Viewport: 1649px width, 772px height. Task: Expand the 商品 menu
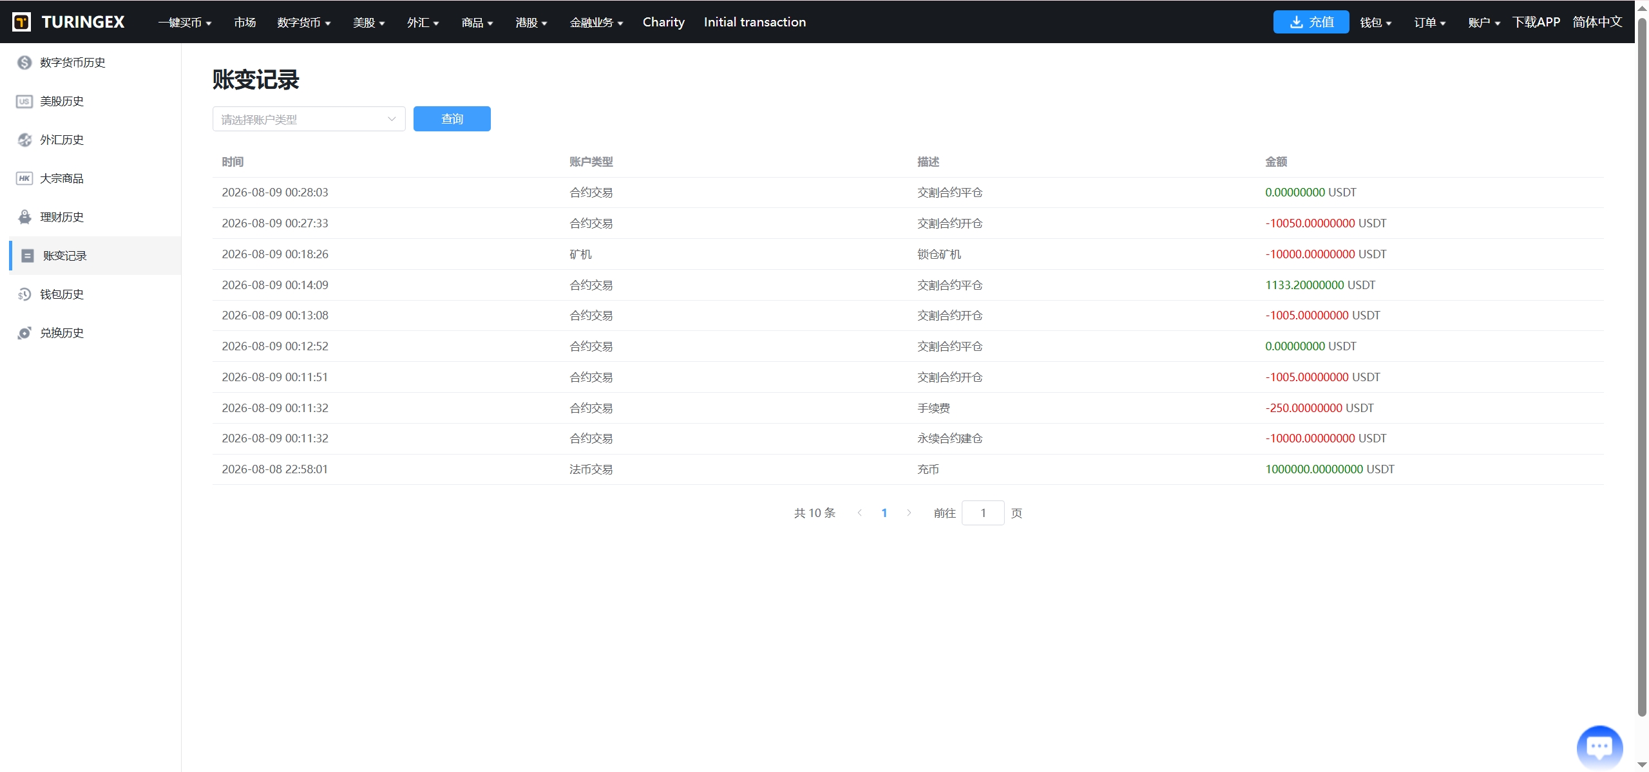(477, 23)
